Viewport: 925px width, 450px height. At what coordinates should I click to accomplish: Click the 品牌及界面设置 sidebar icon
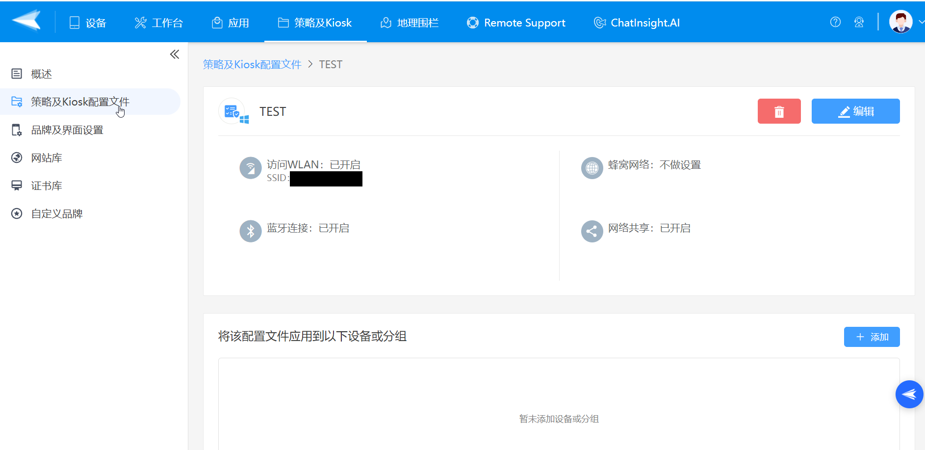point(17,130)
